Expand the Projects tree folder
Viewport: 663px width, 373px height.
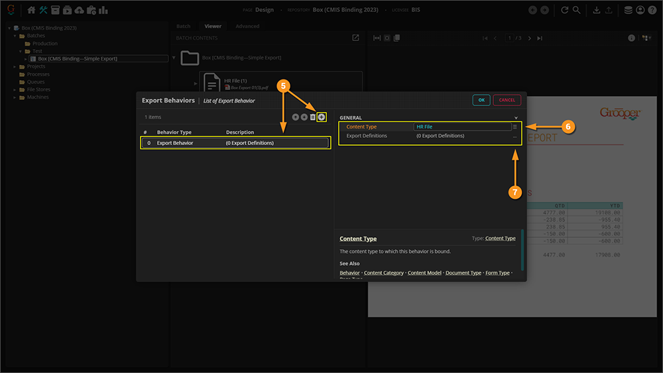pyautogui.click(x=15, y=67)
